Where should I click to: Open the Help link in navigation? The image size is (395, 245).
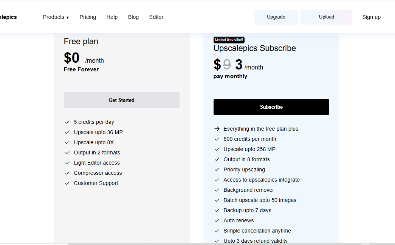(x=112, y=17)
